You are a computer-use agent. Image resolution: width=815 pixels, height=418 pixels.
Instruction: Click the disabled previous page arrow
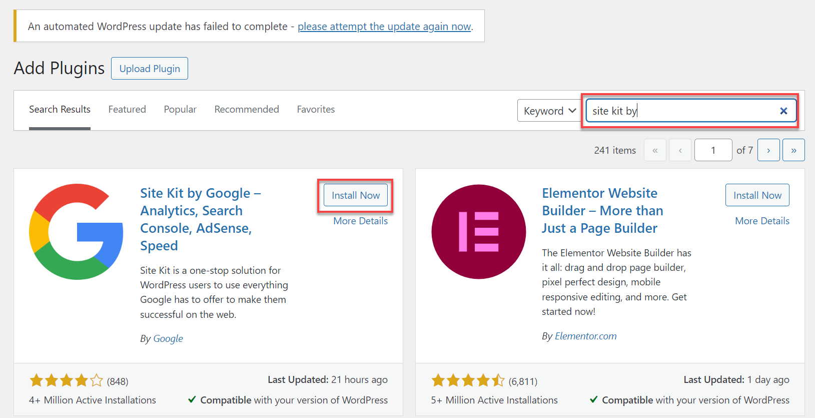tap(680, 150)
